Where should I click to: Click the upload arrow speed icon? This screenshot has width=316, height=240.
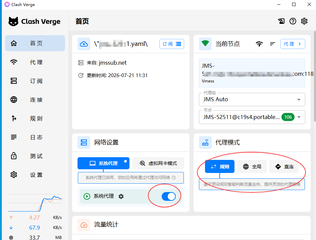(11, 218)
